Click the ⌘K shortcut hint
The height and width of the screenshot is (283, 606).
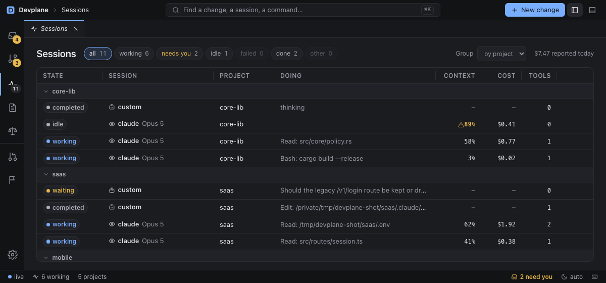point(427,10)
